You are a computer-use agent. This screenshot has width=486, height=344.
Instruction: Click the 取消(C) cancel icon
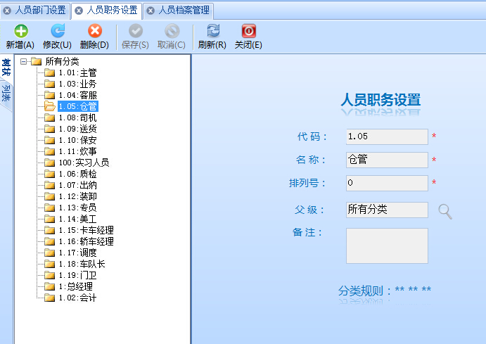click(172, 31)
